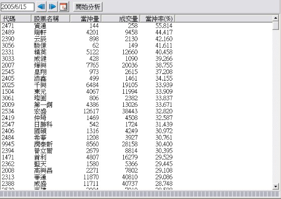Sort by the 當沖量 column header
Viewport: 281px width, 199px height.
(85, 19)
